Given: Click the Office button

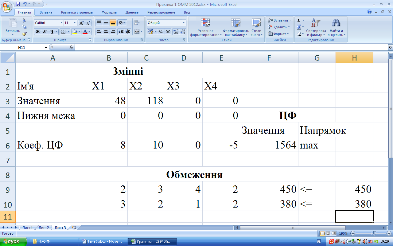Looking at the screenshot, I should (7, 7).
